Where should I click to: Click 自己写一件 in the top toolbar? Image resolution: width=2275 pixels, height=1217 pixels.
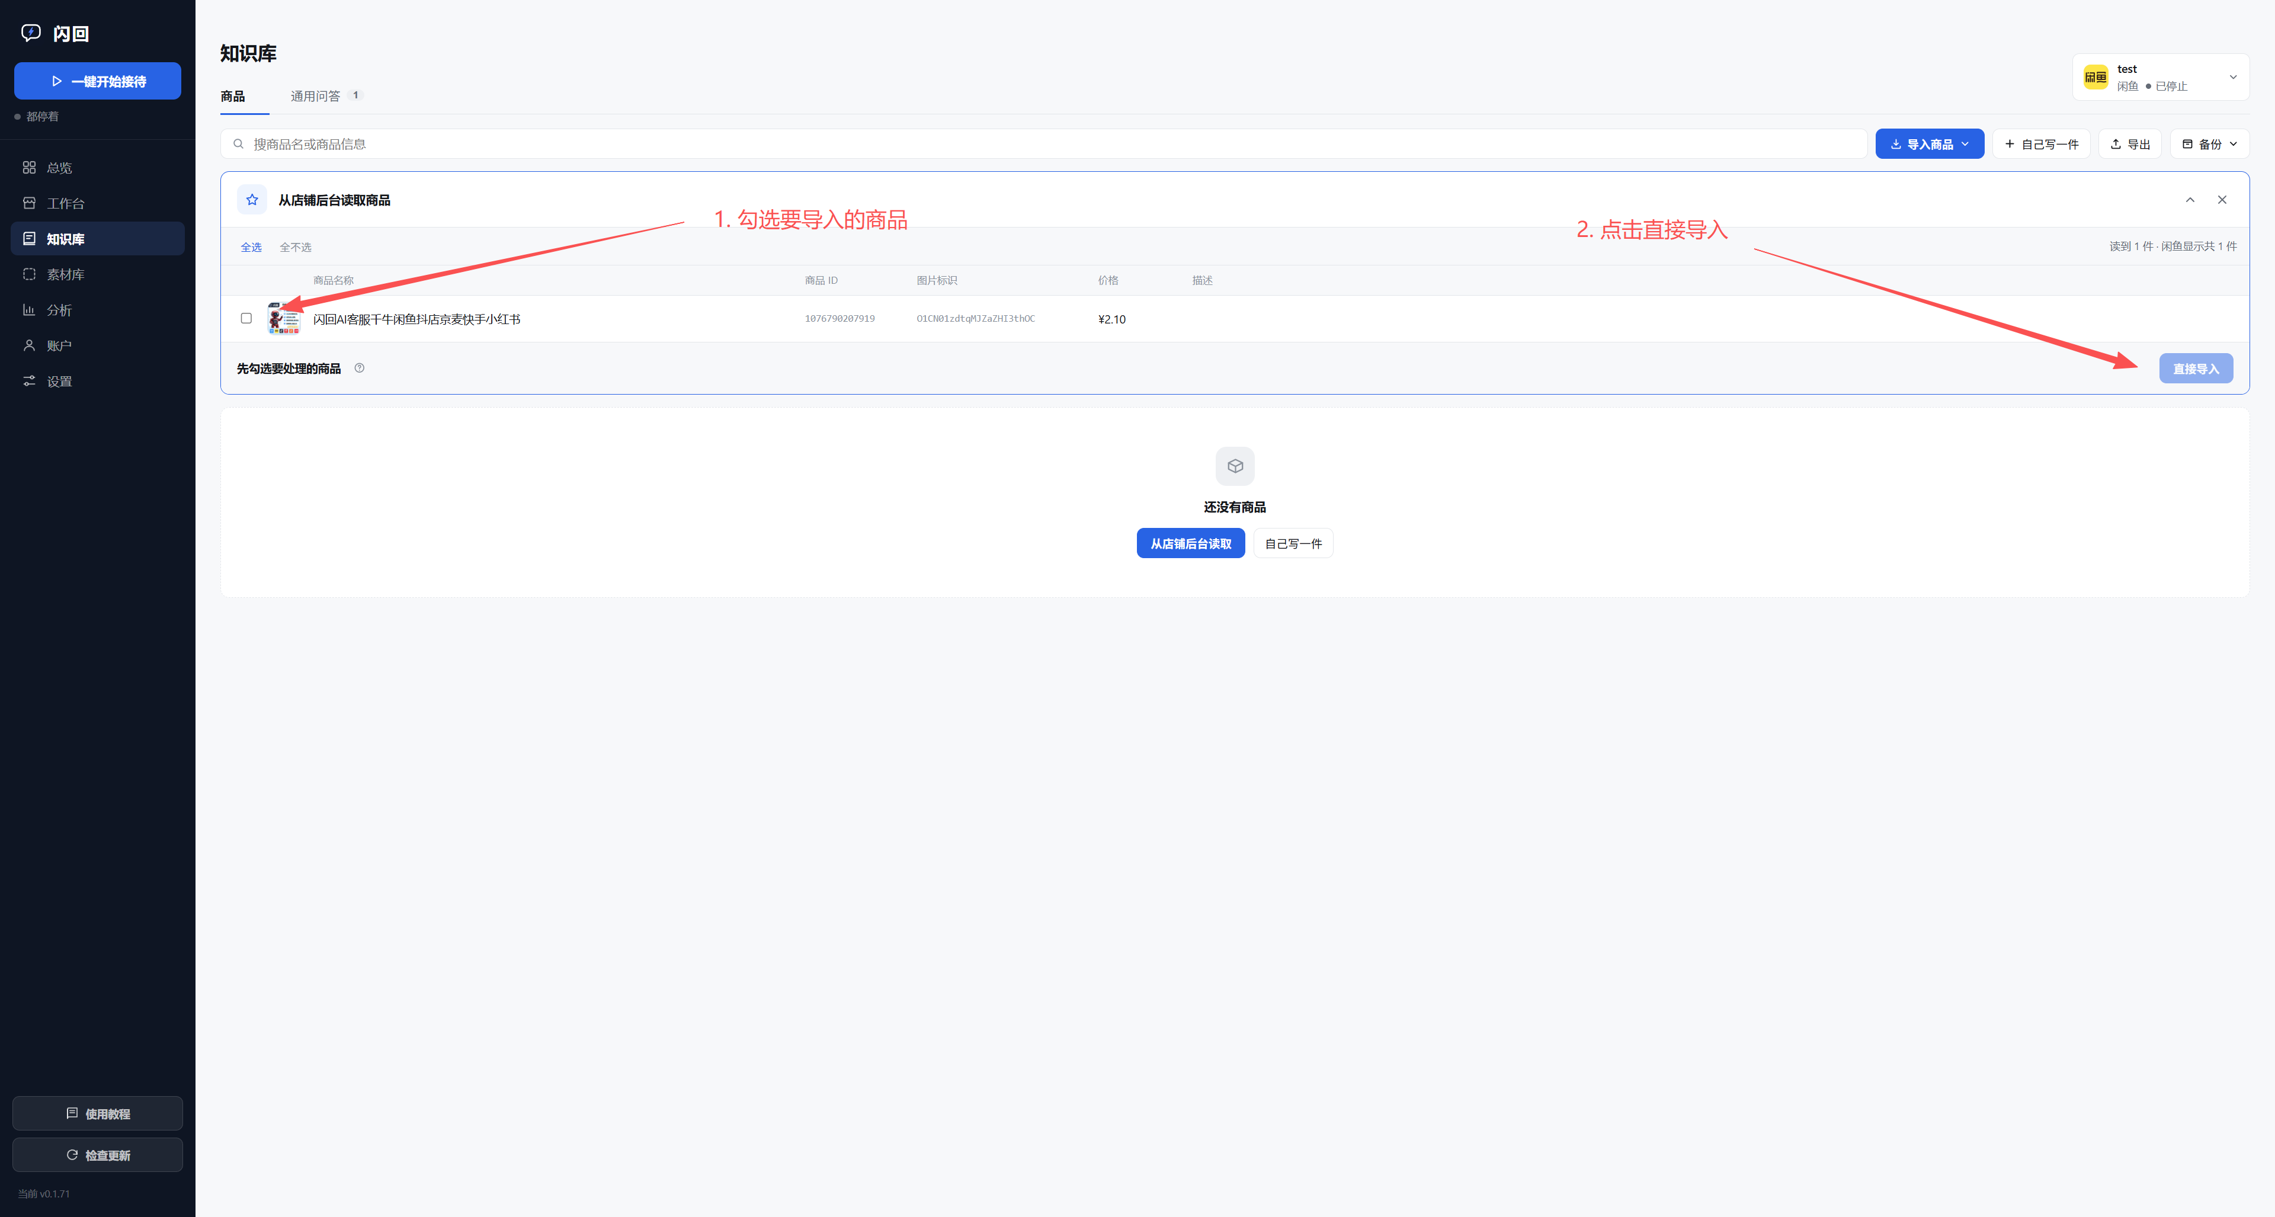2041,144
